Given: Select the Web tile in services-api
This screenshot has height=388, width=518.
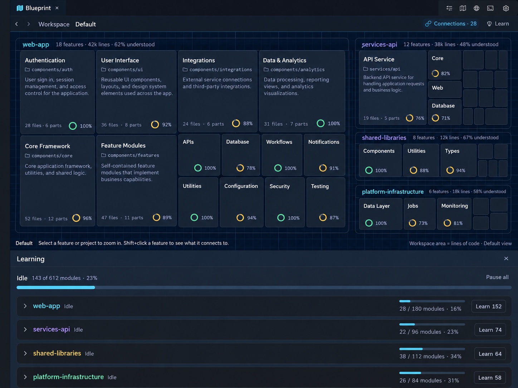Looking at the screenshot, I should (x=445, y=89).
